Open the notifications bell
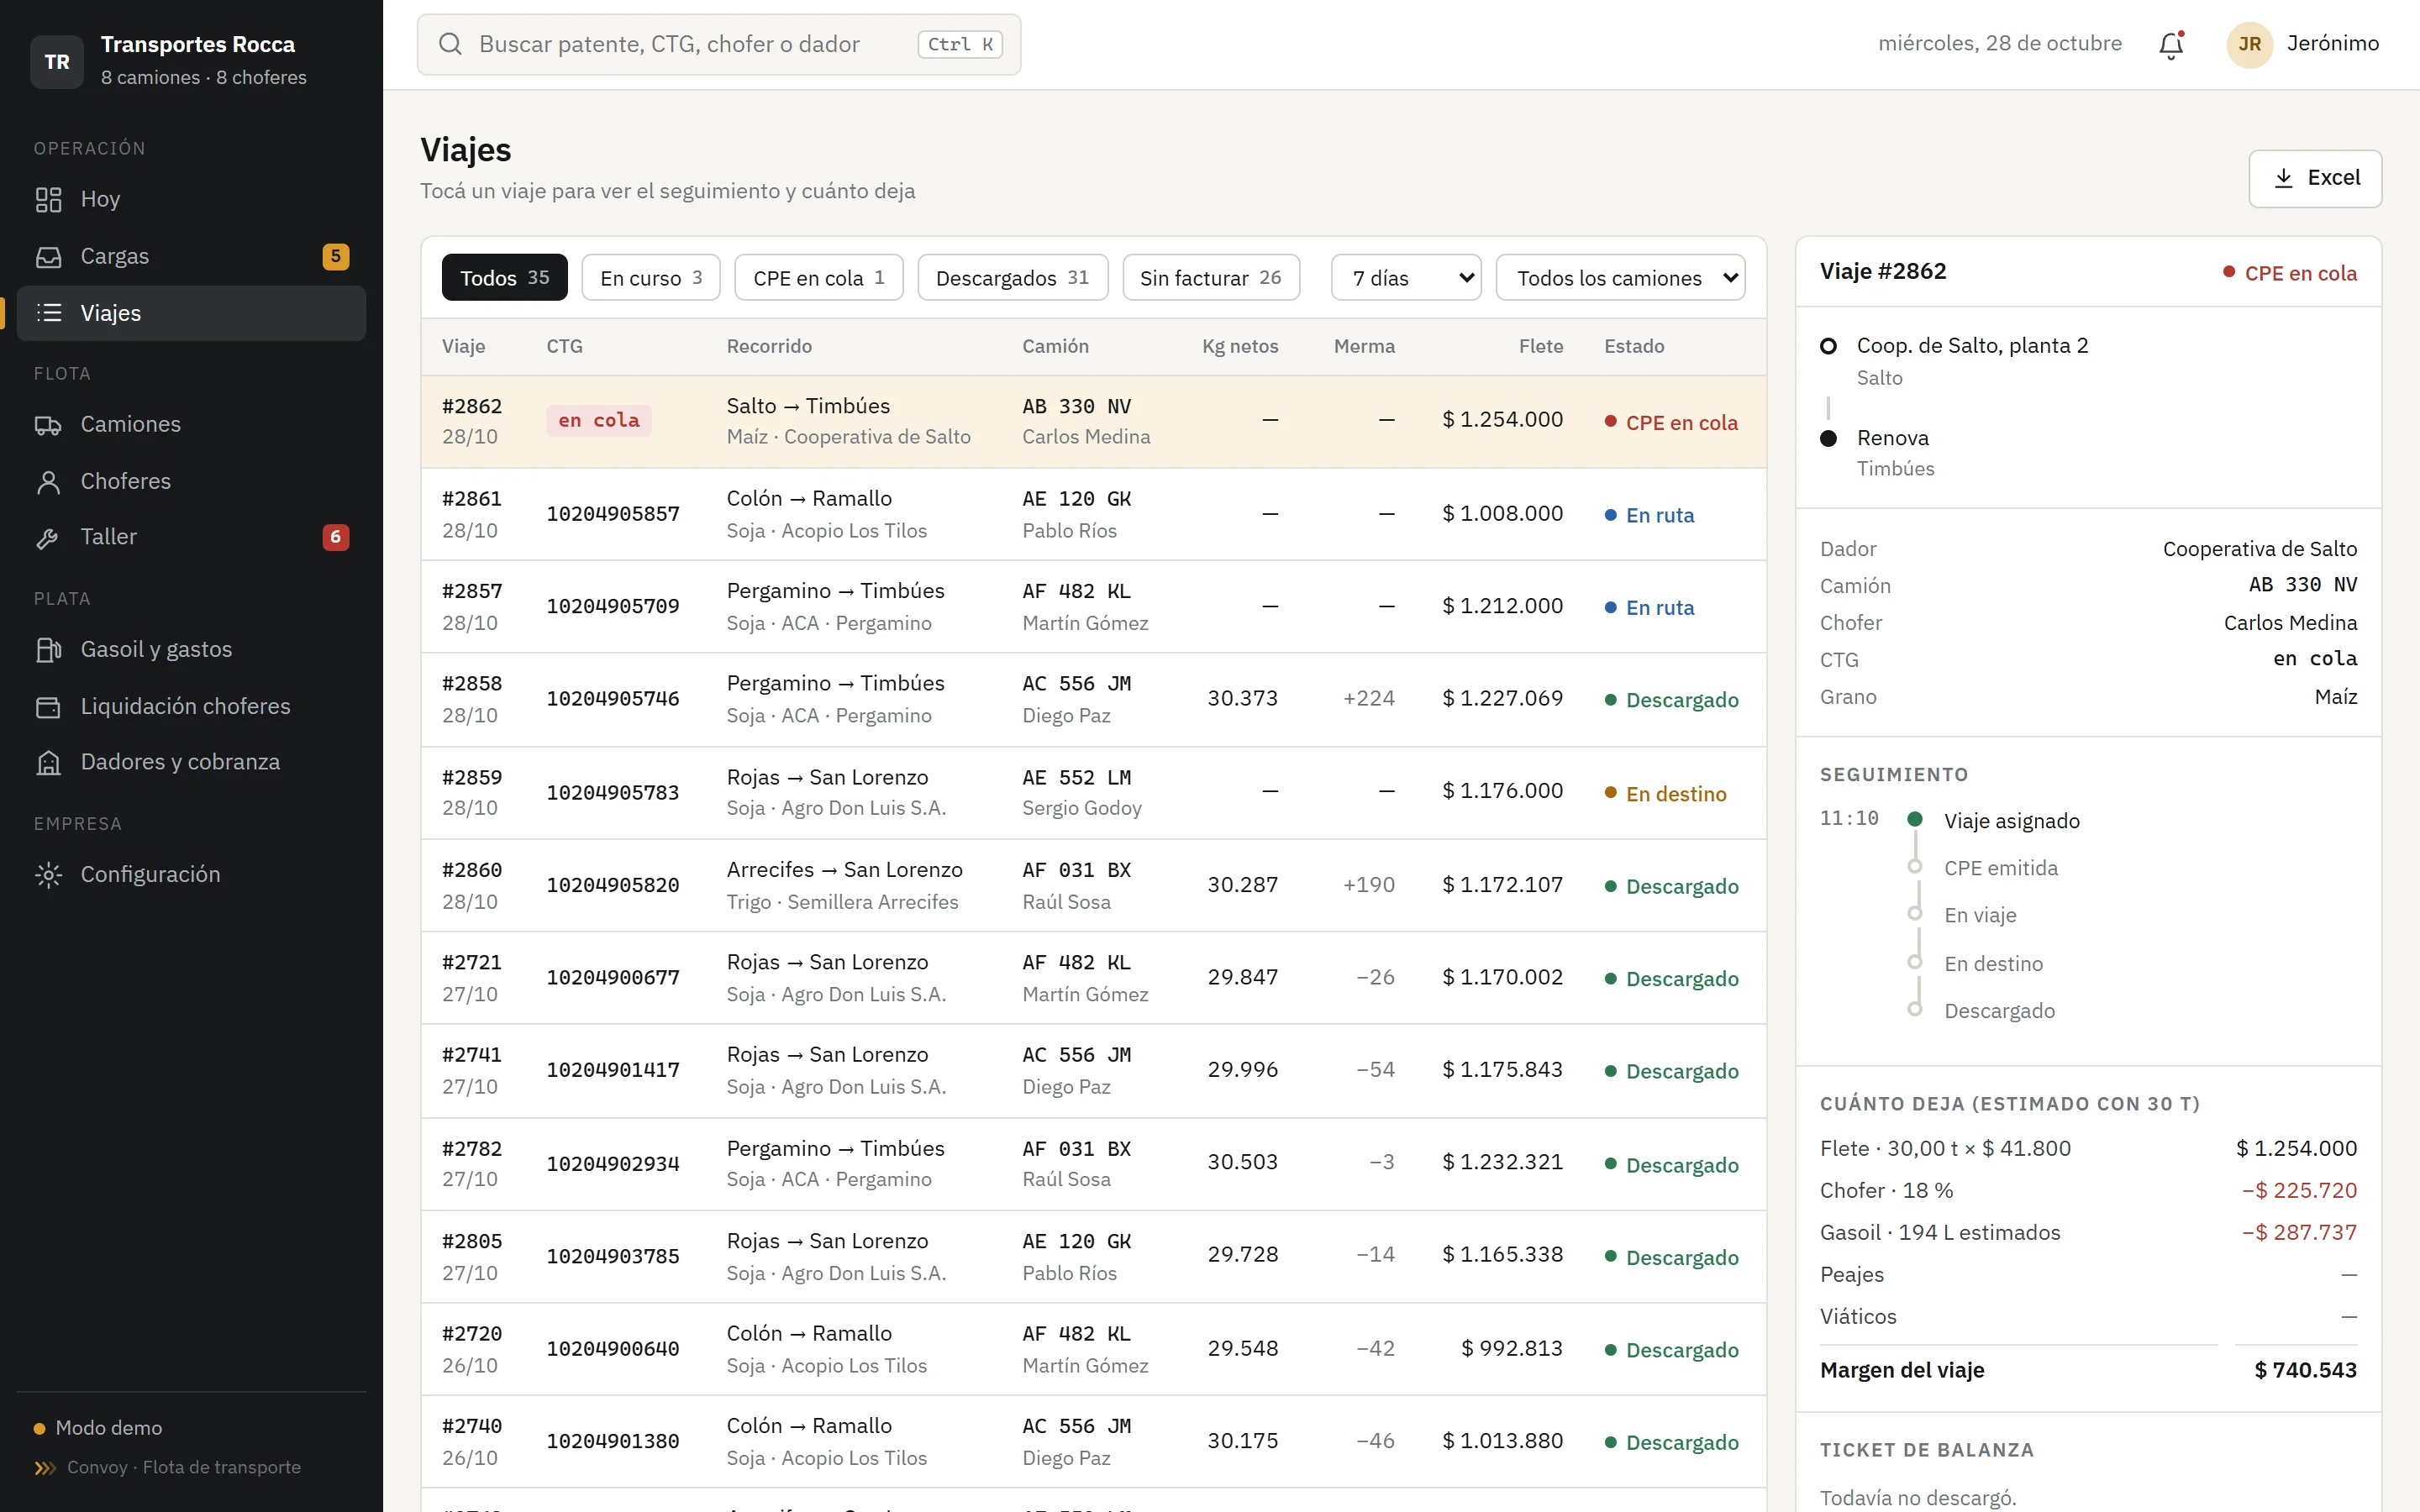 (x=2171, y=44)
